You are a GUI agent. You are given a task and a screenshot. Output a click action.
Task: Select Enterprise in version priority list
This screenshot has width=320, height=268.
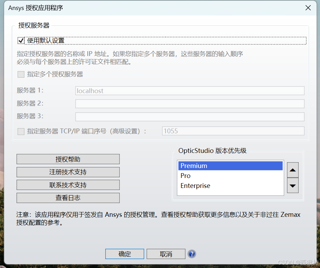pos(231,186)
